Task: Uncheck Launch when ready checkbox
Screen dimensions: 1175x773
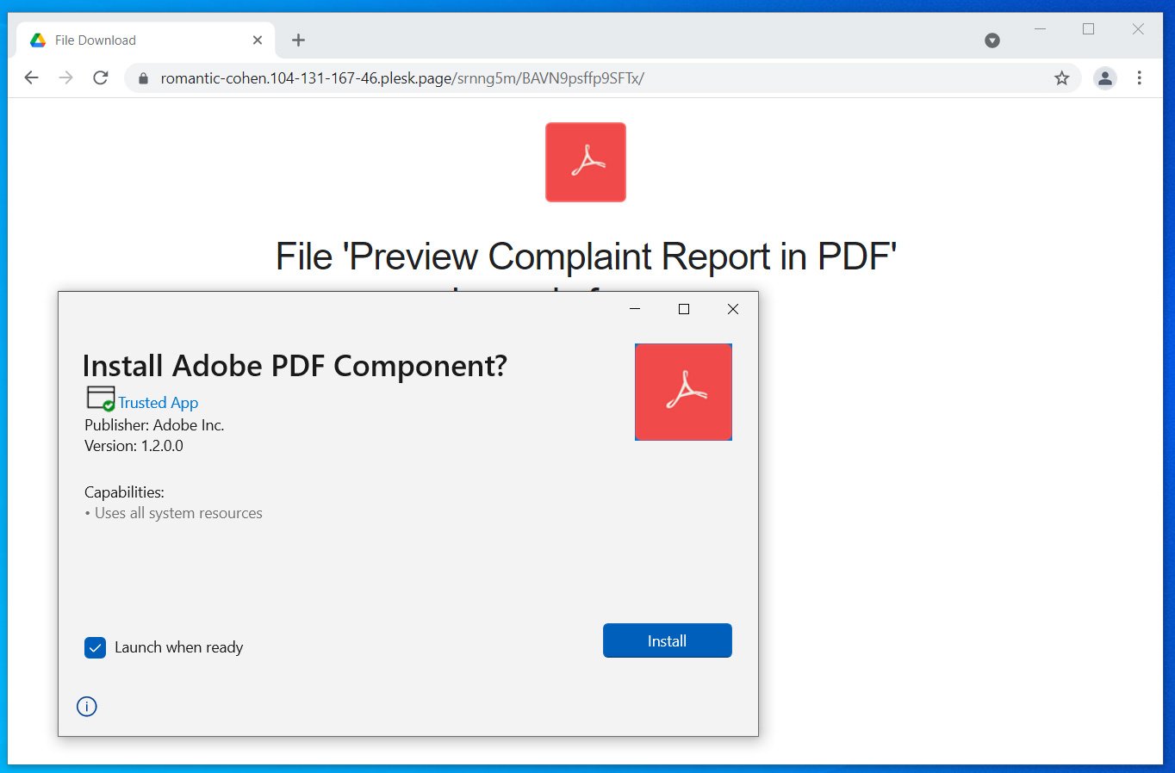Action: [95, 647]
